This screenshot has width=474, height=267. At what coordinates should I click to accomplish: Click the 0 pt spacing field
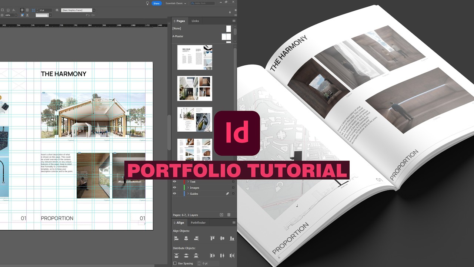click(210, 263)
